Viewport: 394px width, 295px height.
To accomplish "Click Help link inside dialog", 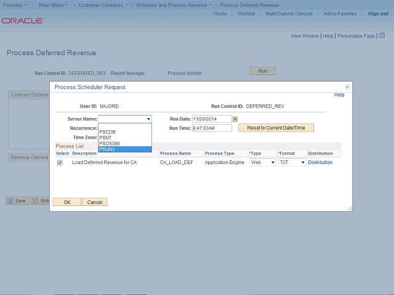I will coord(339,95).
